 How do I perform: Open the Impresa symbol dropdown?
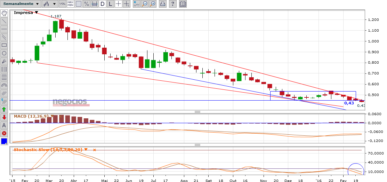37,13
